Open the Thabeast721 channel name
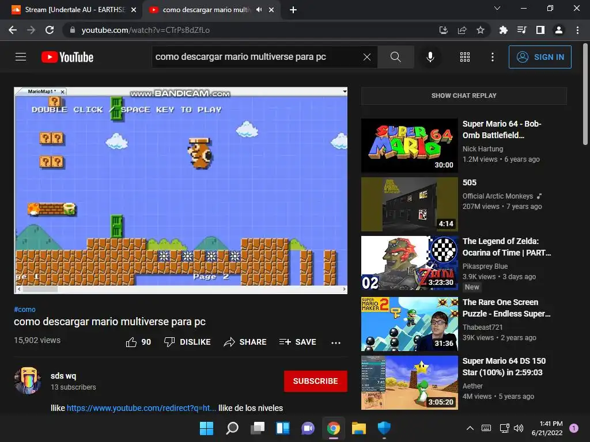Screen dimensions: 590x442 pyautogui.click(x=482, y=327)
